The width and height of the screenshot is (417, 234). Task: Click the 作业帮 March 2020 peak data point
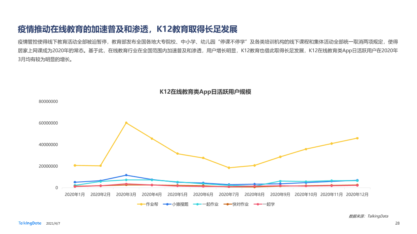(x=126, y=123)
